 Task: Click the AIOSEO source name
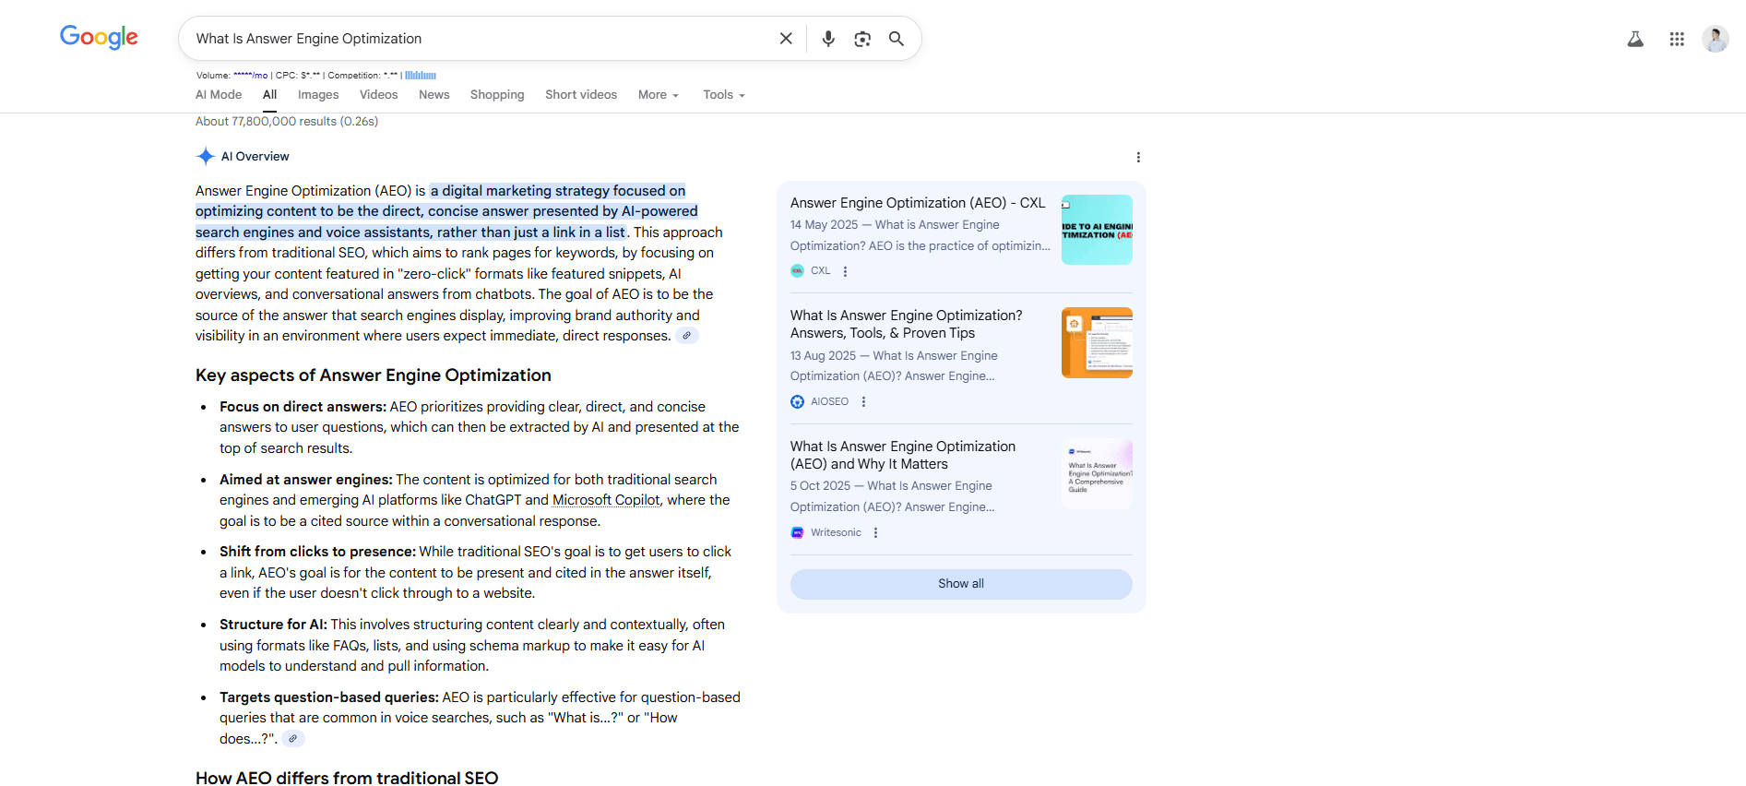829,402
